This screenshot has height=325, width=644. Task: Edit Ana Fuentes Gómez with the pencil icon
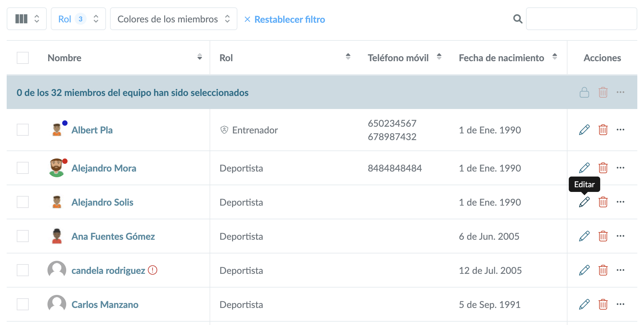[x=584, y=236]
